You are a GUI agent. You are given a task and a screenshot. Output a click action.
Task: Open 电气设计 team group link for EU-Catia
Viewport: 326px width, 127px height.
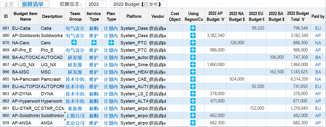75,28
